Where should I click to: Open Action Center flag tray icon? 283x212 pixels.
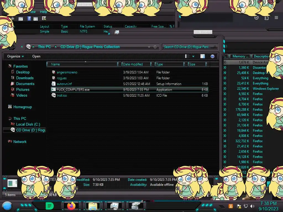click(x=239, y=206)
